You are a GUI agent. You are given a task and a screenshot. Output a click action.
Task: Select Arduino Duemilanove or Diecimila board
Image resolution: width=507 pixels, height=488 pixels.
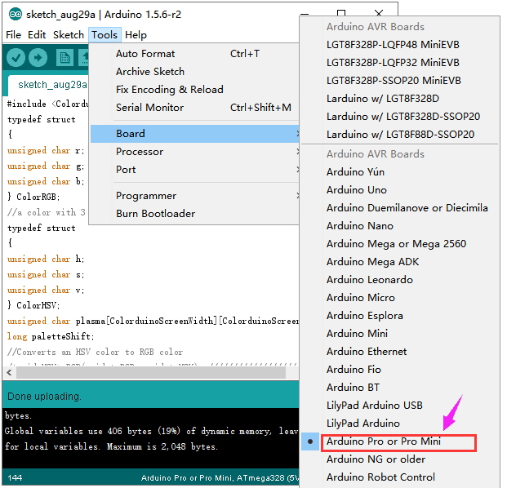(400, 208)
